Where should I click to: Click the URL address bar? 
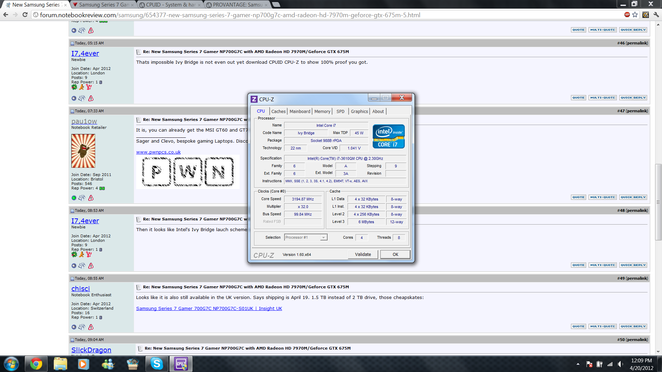pyautogui.click(x=328, y=15)
